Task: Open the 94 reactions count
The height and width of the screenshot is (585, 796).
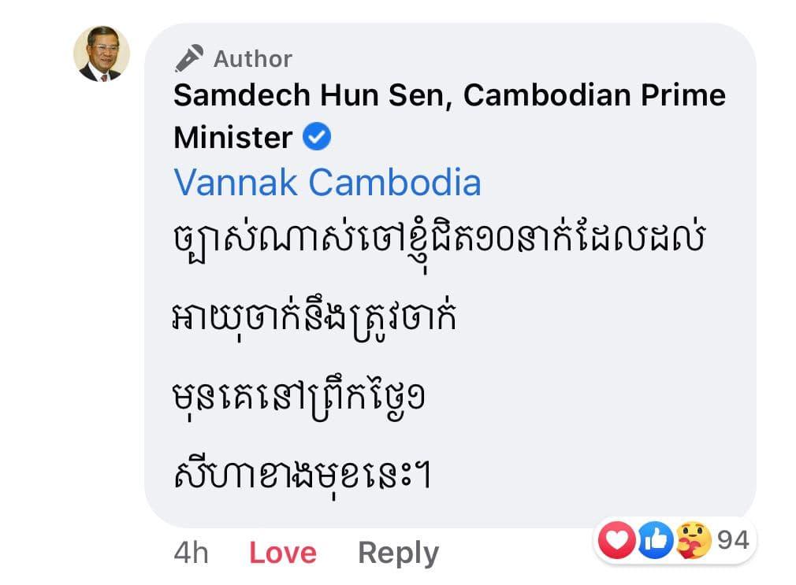Action: pos(733,540)
